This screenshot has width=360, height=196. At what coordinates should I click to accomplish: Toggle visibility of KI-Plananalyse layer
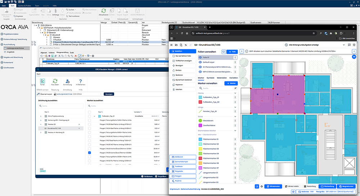(200, 67)
